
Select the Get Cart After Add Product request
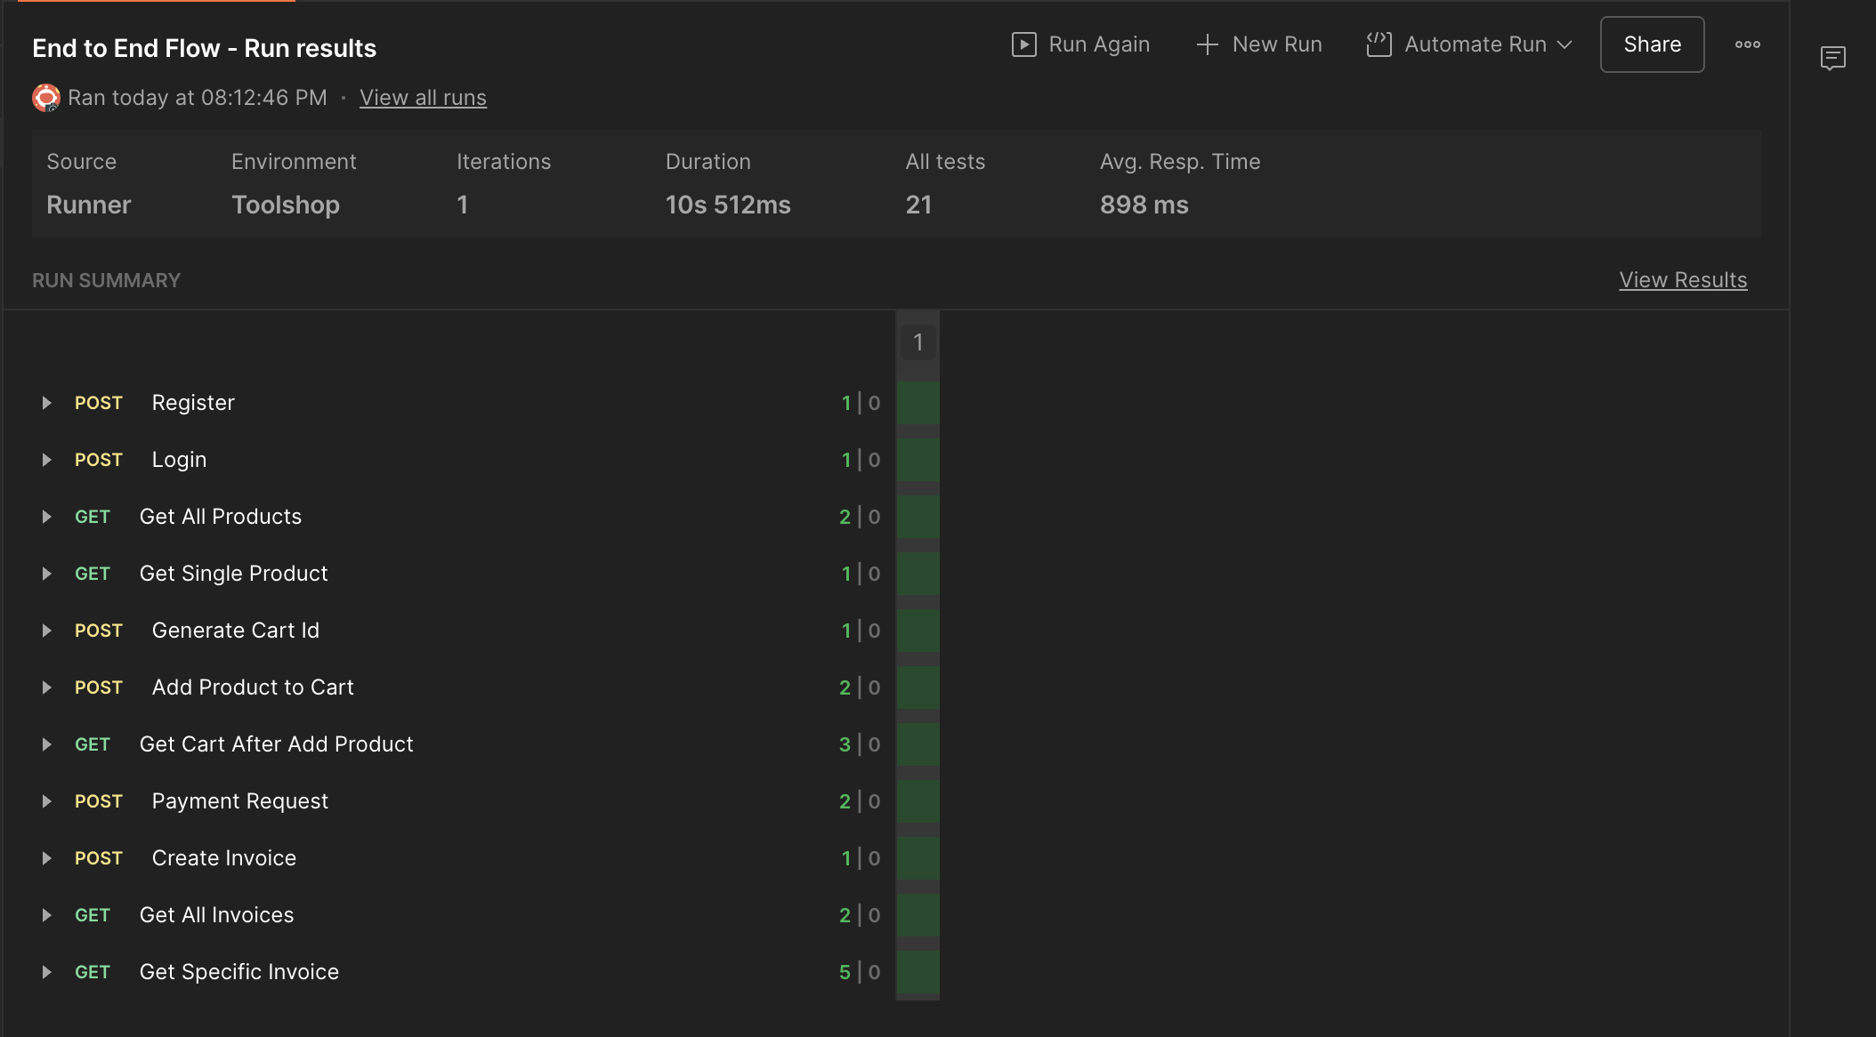(276, 744)
